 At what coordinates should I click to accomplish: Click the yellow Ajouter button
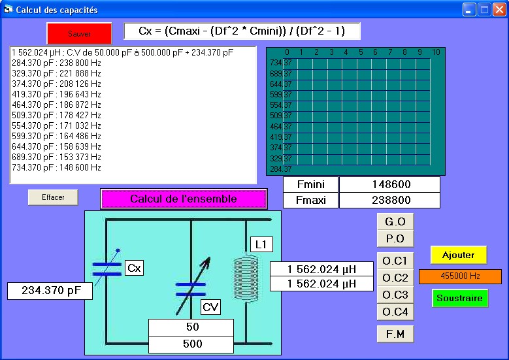(459, 255)
